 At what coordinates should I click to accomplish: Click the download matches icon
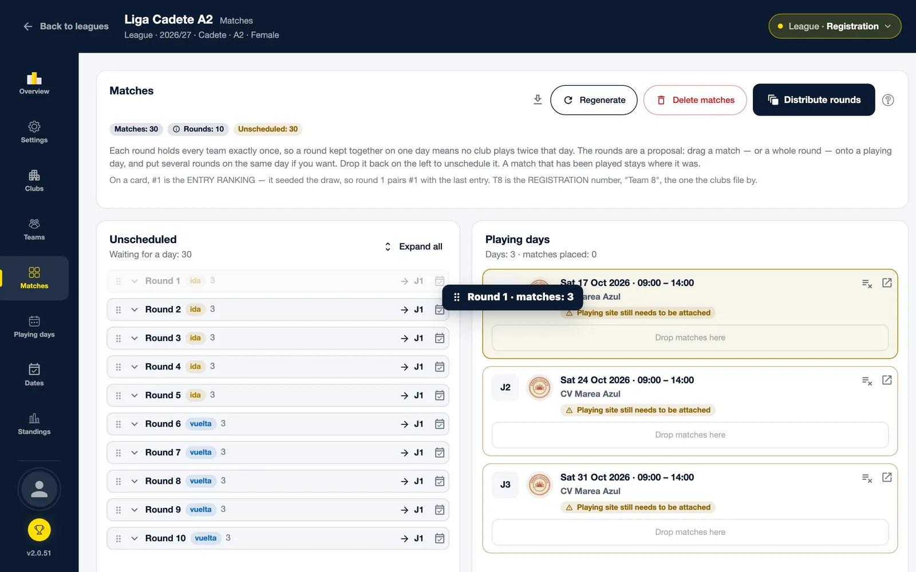point(538,100)
